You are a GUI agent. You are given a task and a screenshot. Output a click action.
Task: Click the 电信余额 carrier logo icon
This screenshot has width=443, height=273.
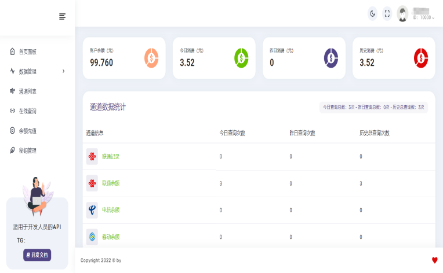92,210
